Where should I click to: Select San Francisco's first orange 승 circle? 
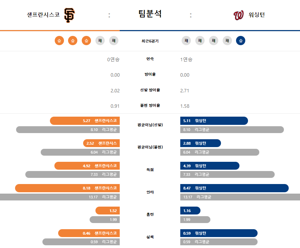pos(59,41)
